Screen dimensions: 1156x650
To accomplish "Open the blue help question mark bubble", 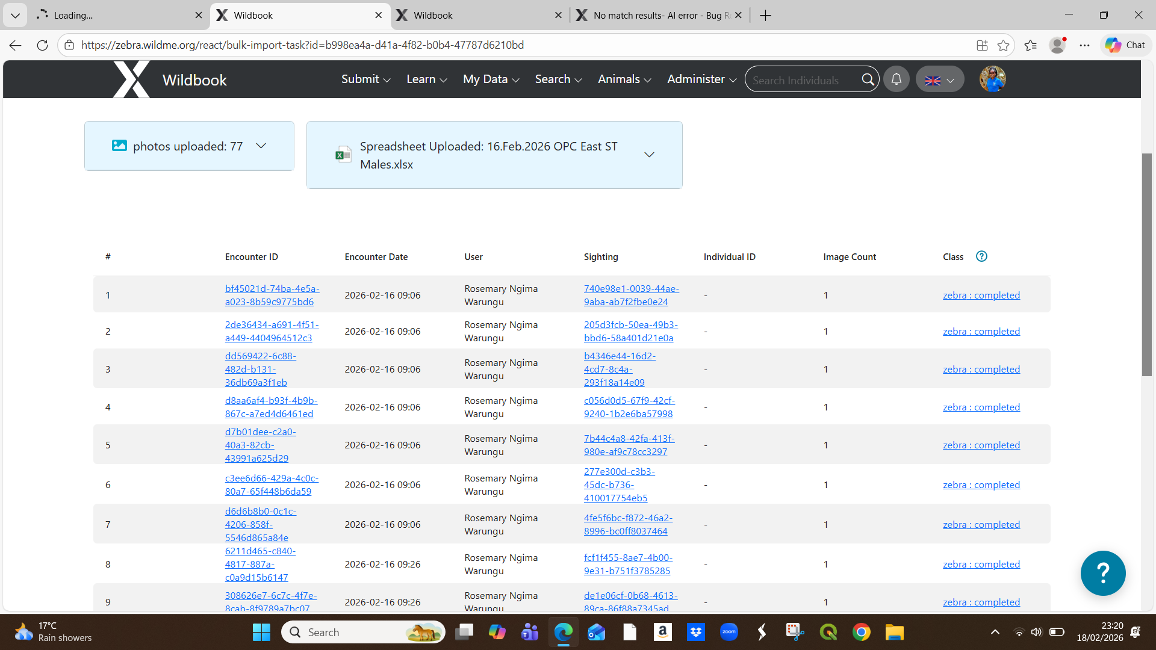I will pos(1102,573).
